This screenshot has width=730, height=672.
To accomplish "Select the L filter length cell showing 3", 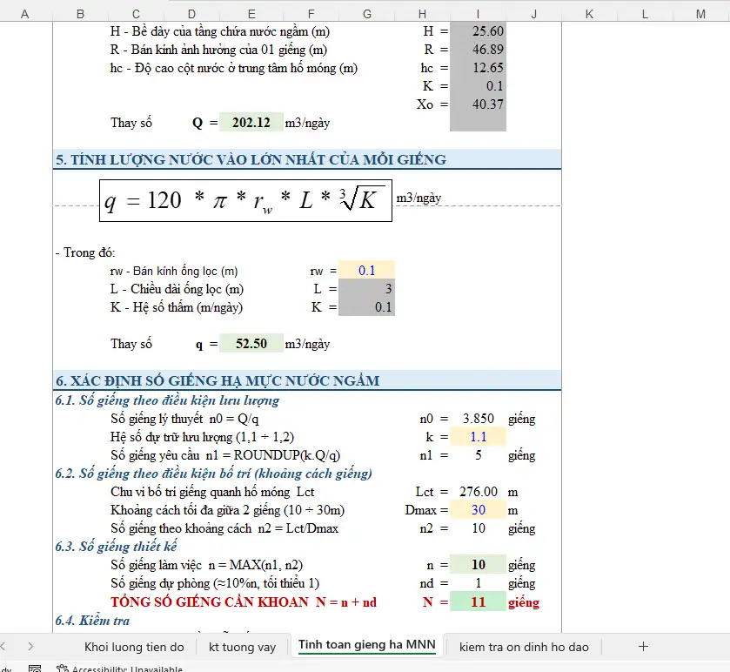I will 367,289.
